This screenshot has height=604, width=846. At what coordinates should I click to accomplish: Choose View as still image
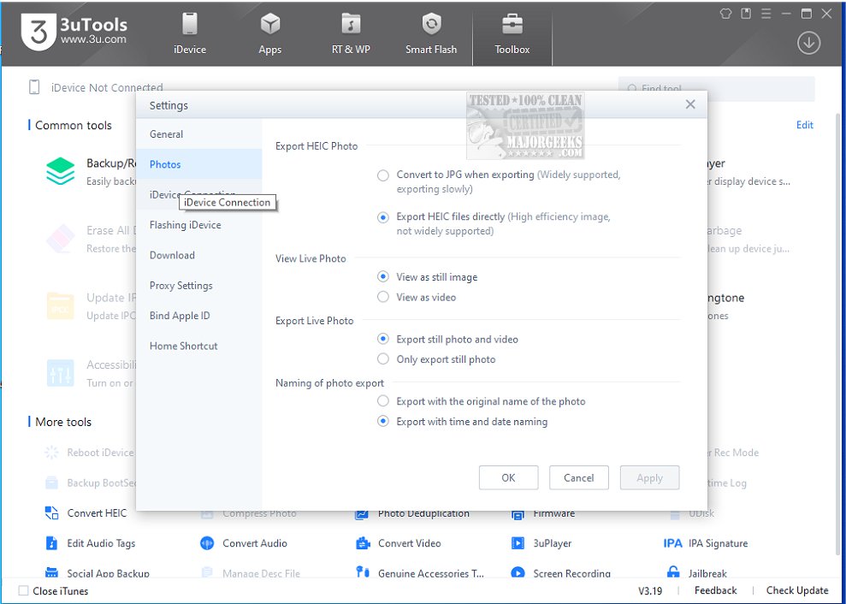coord(383,277)
